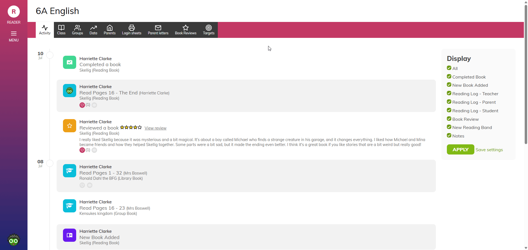528x250 pixels.
Task: Toggle the Book Review filter
Action: pos(449,119)
